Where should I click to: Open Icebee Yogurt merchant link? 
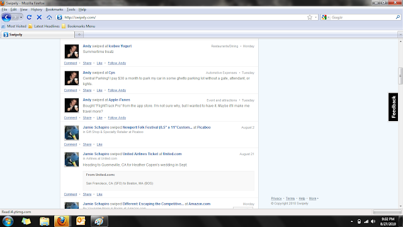(120, 46)
